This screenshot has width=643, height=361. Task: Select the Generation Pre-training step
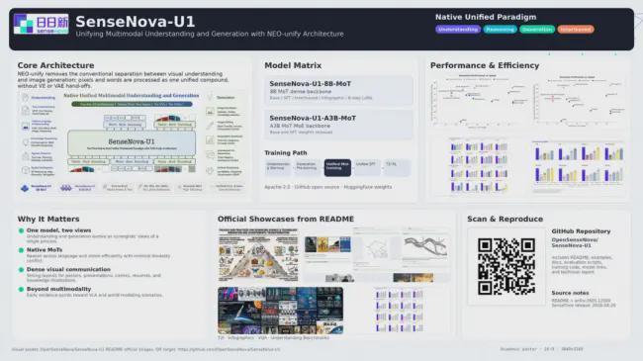click(x=307, y=167)
